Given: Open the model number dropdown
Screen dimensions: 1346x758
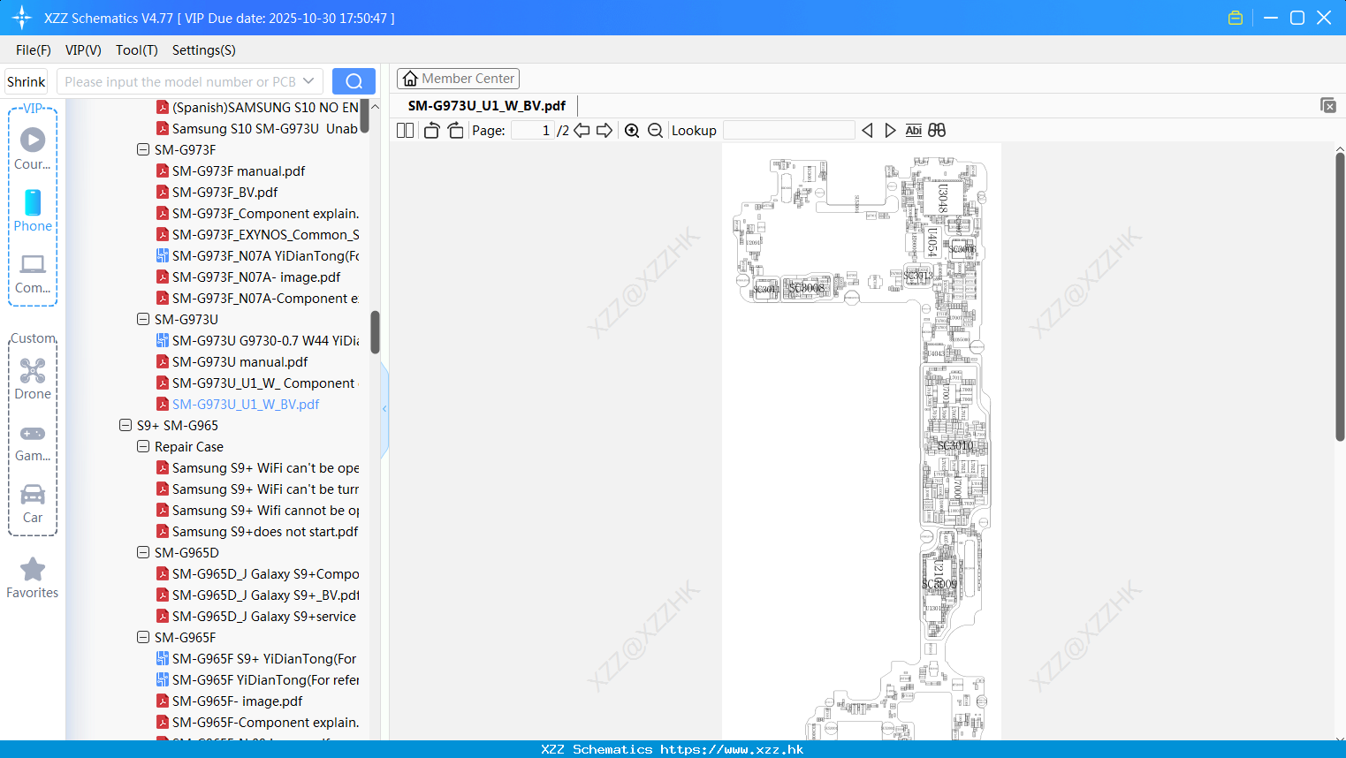Looking at the screenshot, I should coord(308,80).
